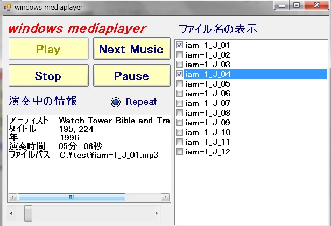Screen dimensions: 331x226
Task: Click the ファイル名の表示 heading label
Action: click(218, 29)
